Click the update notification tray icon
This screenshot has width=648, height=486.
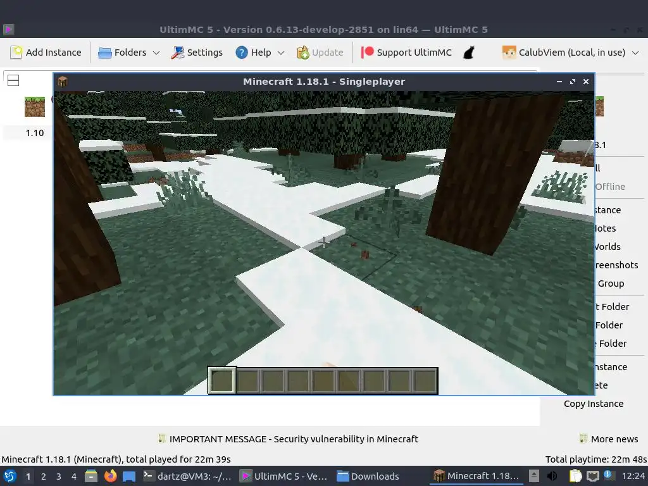(608, 475)
